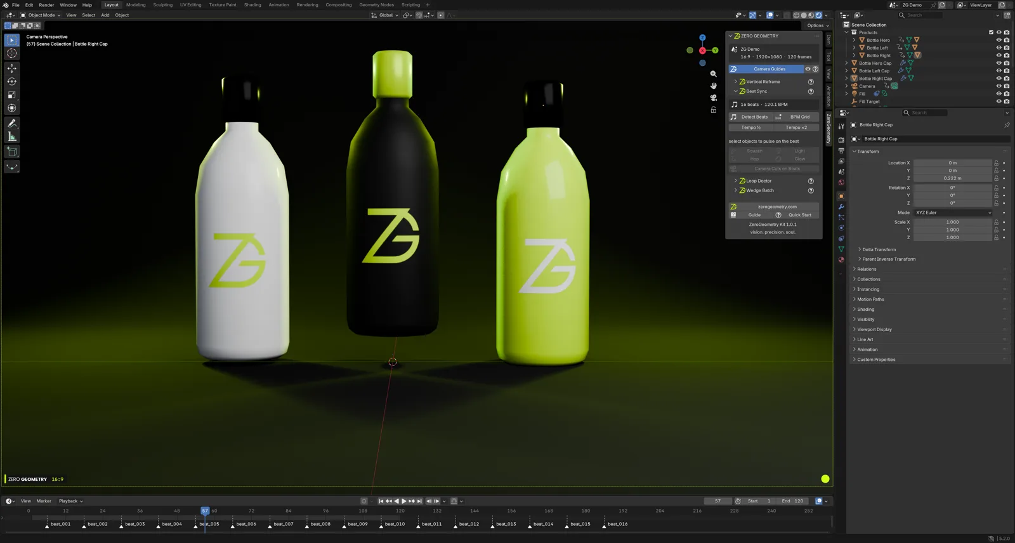Uncheck the Products collection checkbox
This screenshot has width=1015, height=543.
[x=991, y=32]
